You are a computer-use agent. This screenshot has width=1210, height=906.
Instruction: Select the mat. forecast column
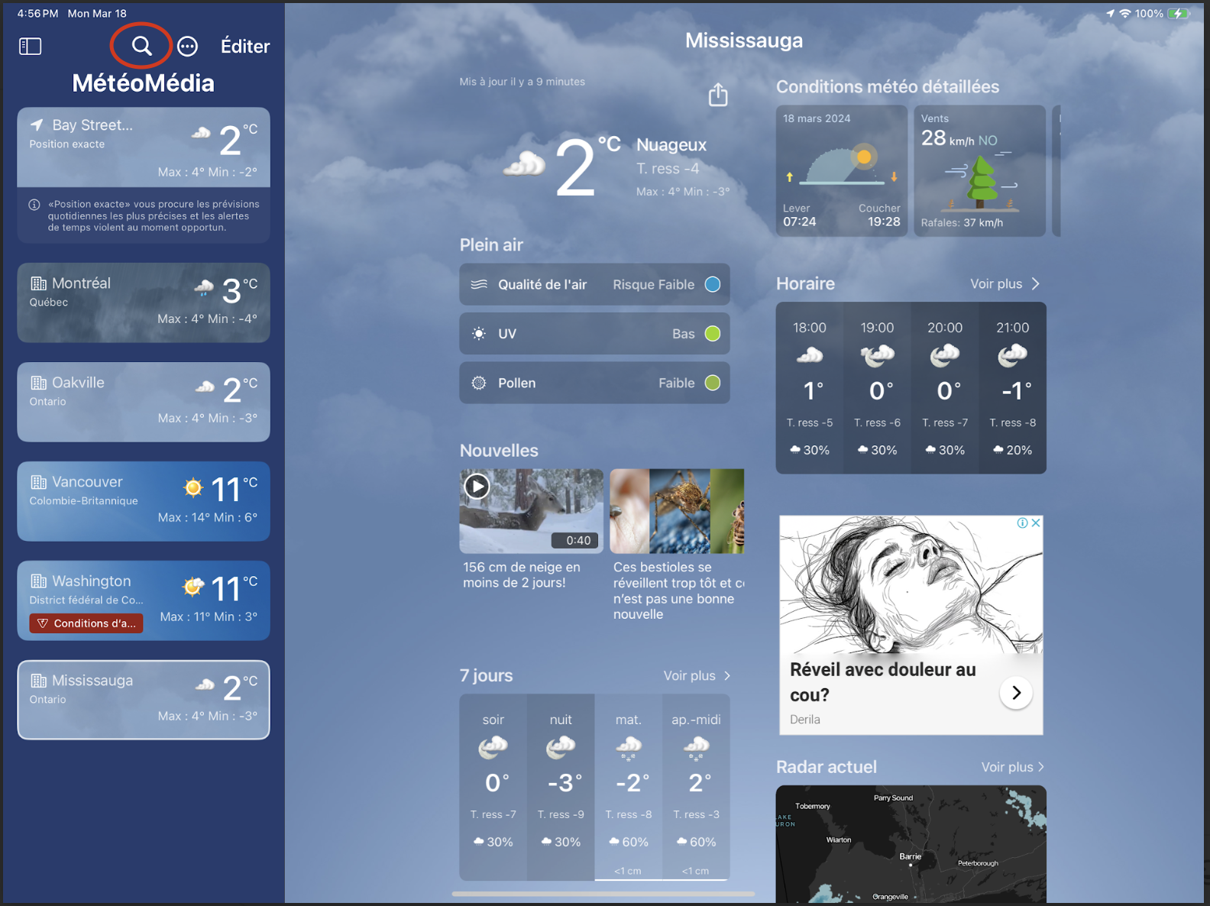click(629, 787)
